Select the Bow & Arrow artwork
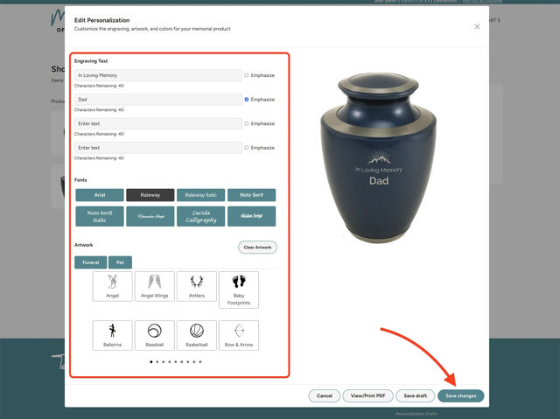Image resolution: width=560 pixels, height=419 pixels. coord(239,336)
